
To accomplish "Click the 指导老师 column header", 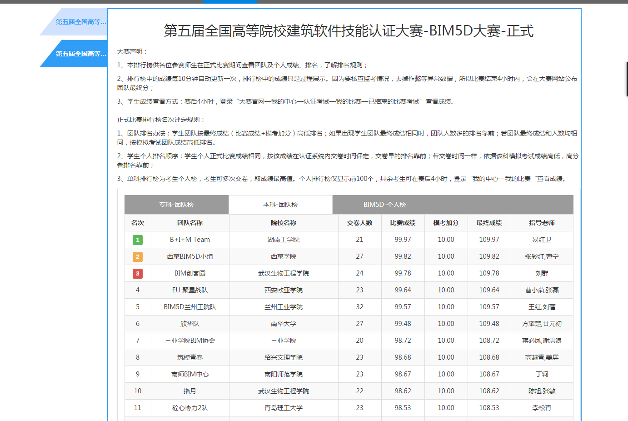I will point(542,223).
